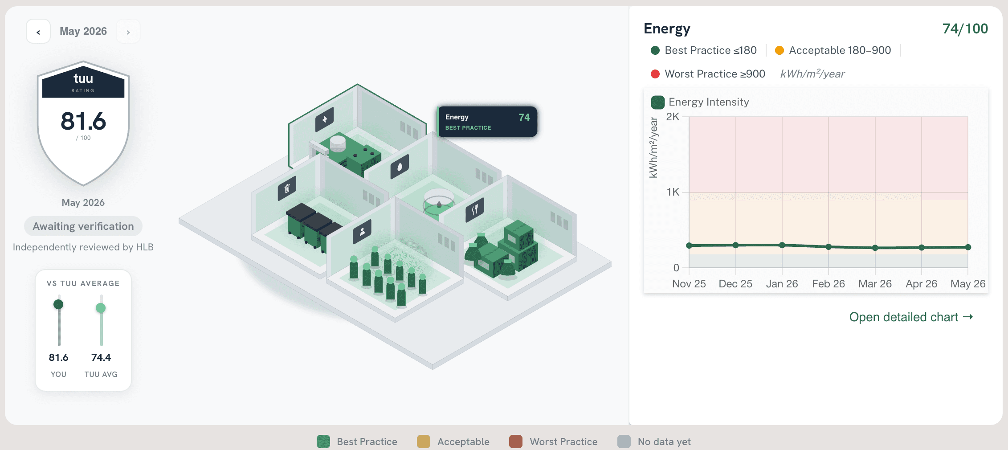This screenshot has width=1008, height=450.
Task: Select the People room person icon
Action: point(362,232)
